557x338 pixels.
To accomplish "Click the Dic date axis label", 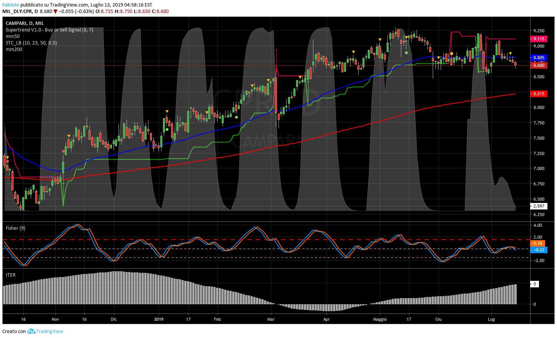I will [114, 319].
